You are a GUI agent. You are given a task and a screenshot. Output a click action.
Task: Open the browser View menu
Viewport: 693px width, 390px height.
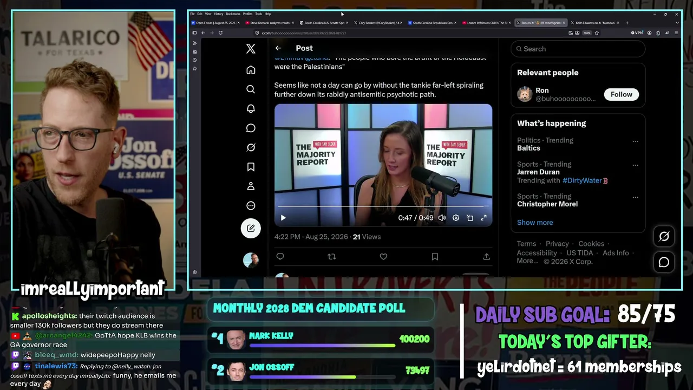208,14
